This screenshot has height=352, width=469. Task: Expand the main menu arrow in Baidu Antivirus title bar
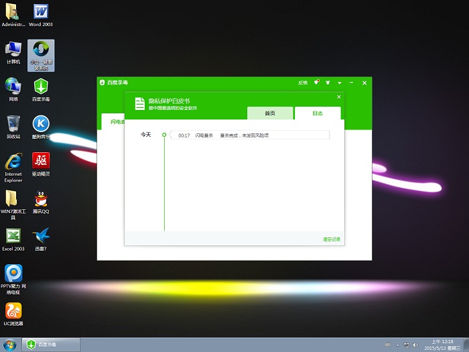[340, 83]
